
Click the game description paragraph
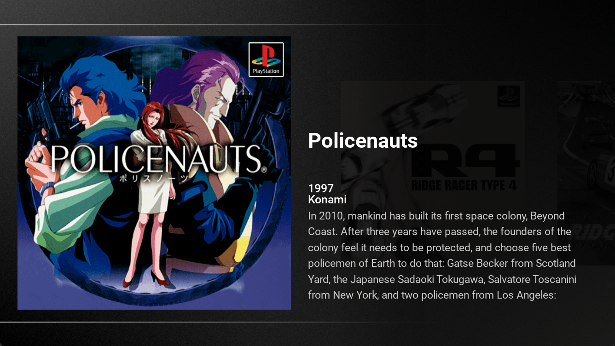coord(442,255)
